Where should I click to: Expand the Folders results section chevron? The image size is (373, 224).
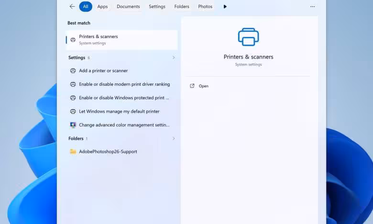pos(174,138)
